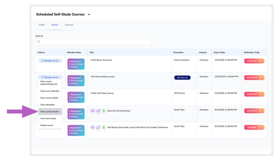
Task: Click purple icon left of dollar, Race Car Driving Manual
Action: point(98,111)
